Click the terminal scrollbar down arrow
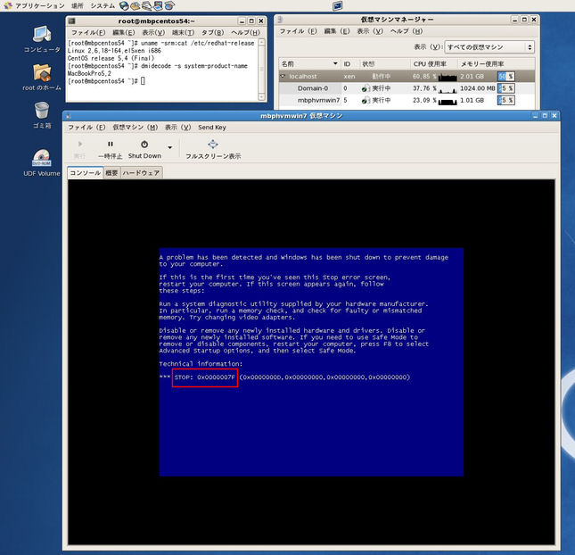 click(261, 97)
